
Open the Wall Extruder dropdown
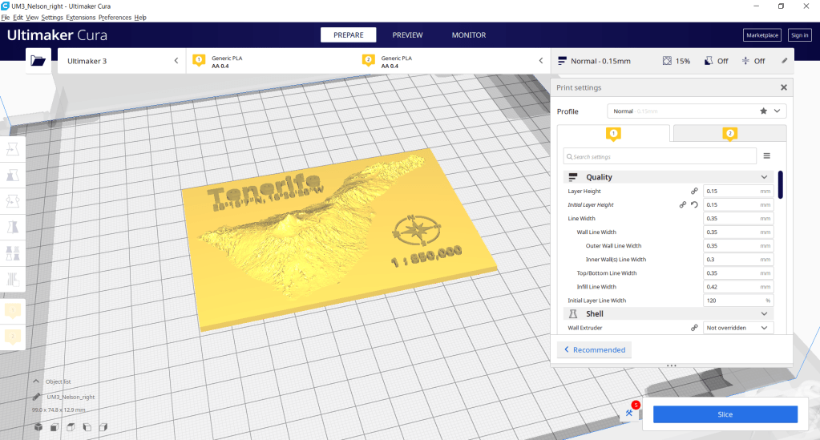tap(737, 328)
